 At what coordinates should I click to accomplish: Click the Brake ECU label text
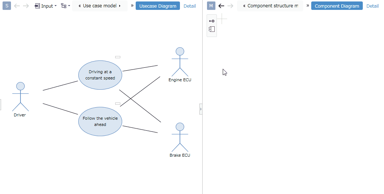pos(180,155)
